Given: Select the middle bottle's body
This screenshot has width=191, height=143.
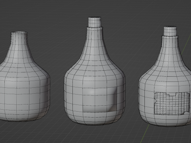Looking at the screenshot, I should (x=95, y=76).
